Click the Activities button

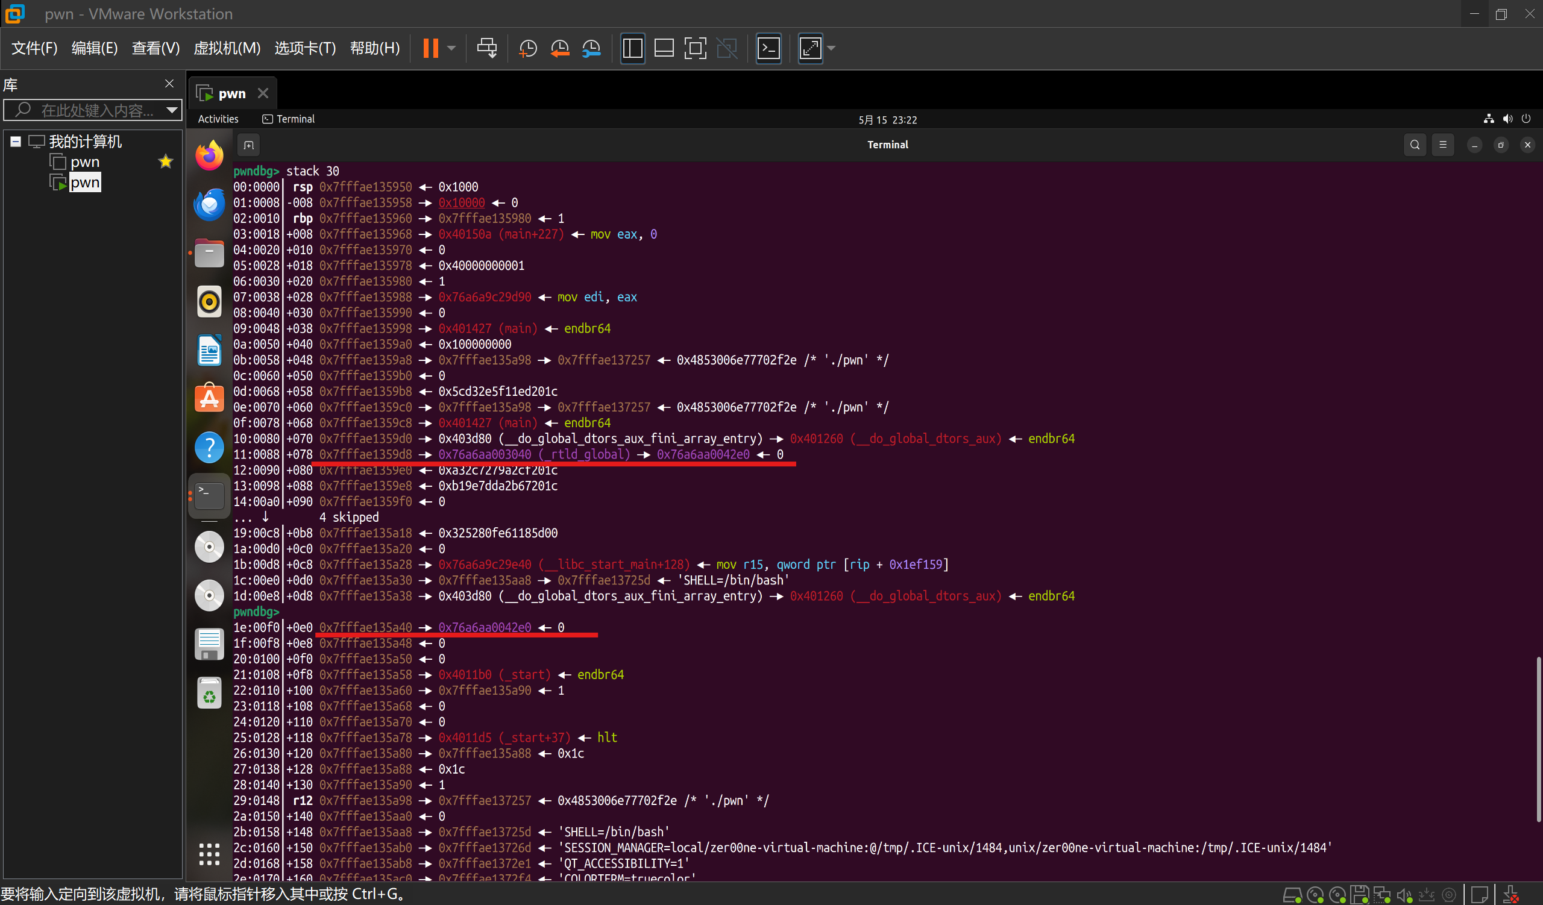pos(218,119)
